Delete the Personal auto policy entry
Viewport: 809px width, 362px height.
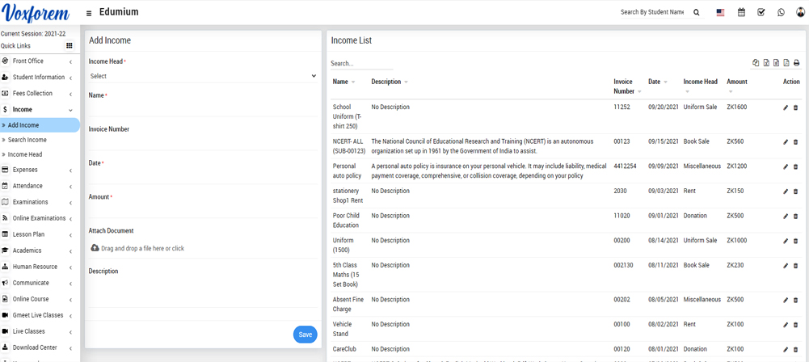point(795,166)
